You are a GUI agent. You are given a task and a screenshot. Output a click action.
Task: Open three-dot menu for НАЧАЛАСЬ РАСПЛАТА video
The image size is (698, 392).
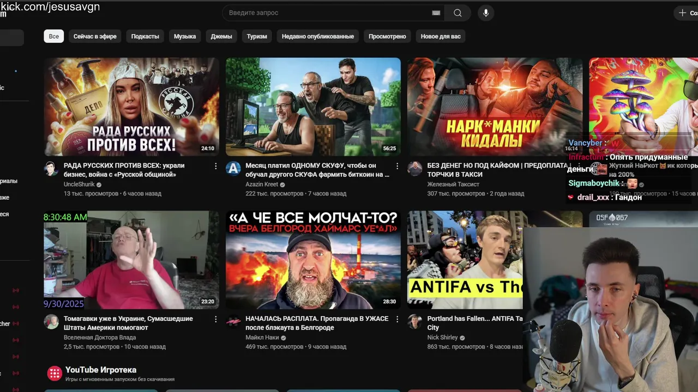point(397,319)
